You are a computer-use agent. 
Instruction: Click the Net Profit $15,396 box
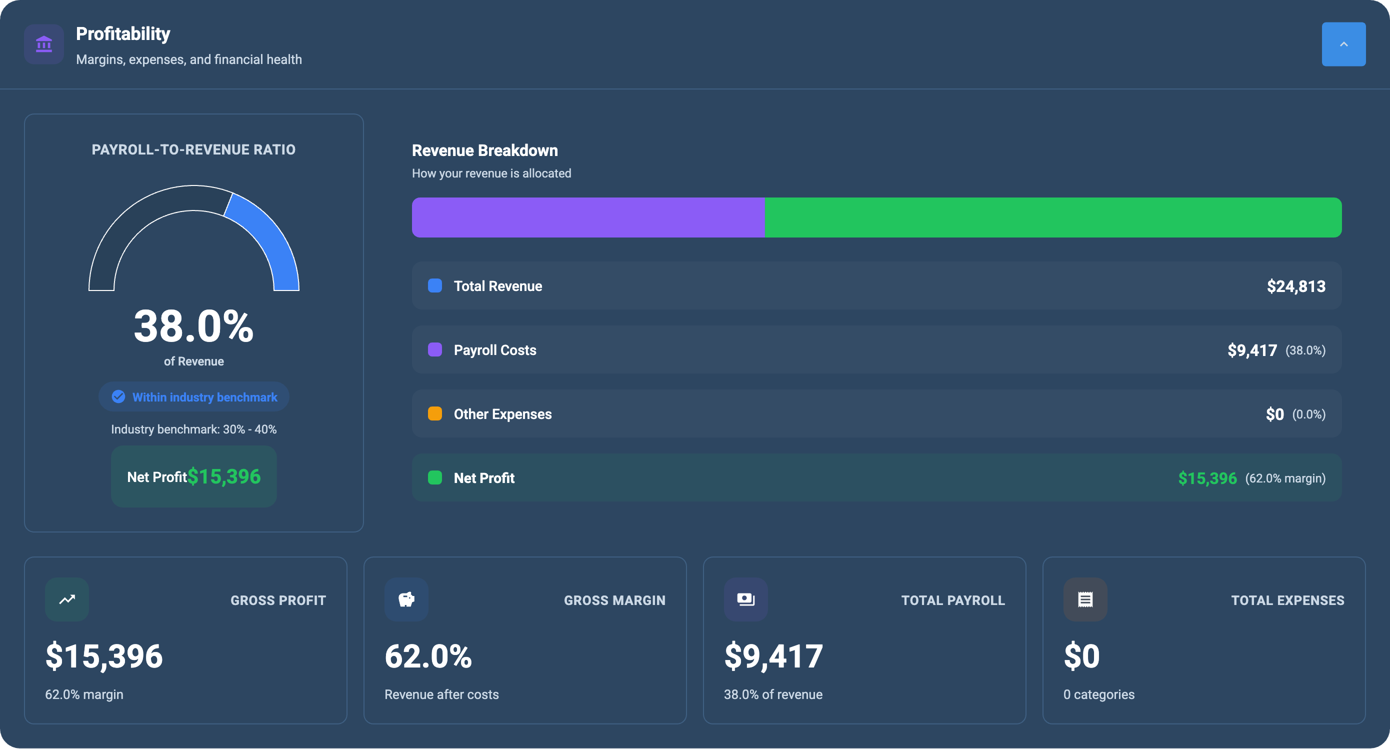[x=193, y=476]
